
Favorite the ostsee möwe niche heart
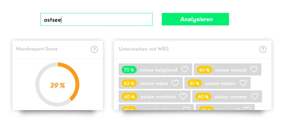point(175,83)
